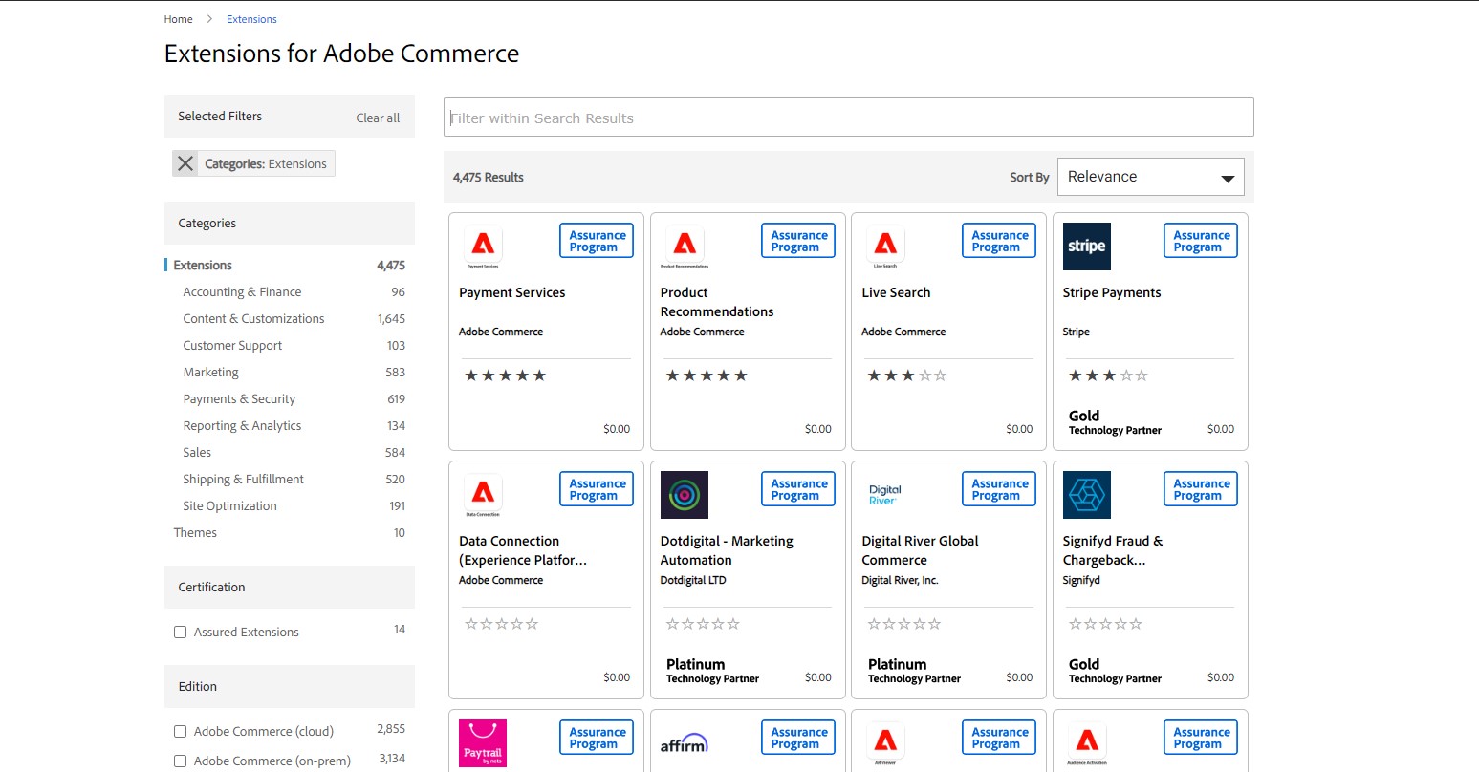Select the Themes category
1479x772 pixels.
click(195, 532)
